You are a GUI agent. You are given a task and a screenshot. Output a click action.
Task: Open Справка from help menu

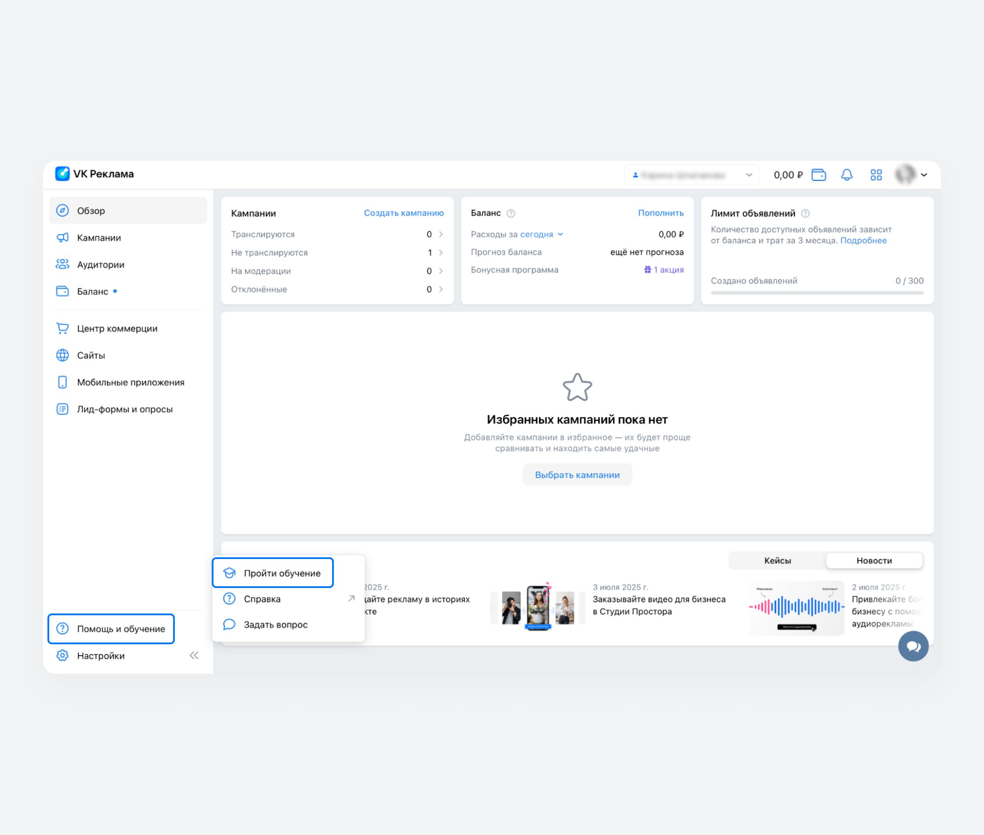coord(263,599)
